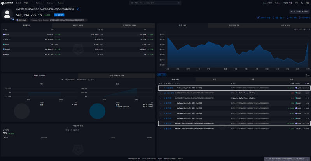Open Gnosis Safe Proxy recipient link
This screenshot has width=311, height=161.
(244, 93)
